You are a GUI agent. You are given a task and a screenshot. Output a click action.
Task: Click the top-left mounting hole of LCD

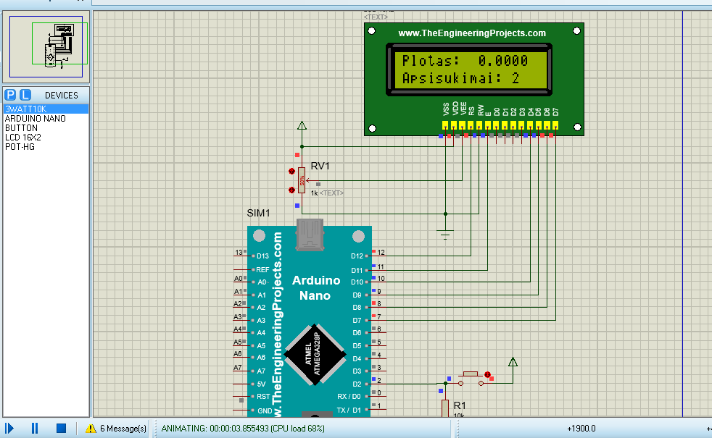pos(371,31)
